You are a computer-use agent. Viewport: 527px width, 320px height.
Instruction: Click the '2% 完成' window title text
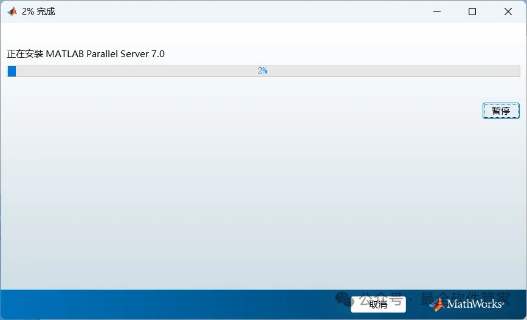[x=38, y=12]
